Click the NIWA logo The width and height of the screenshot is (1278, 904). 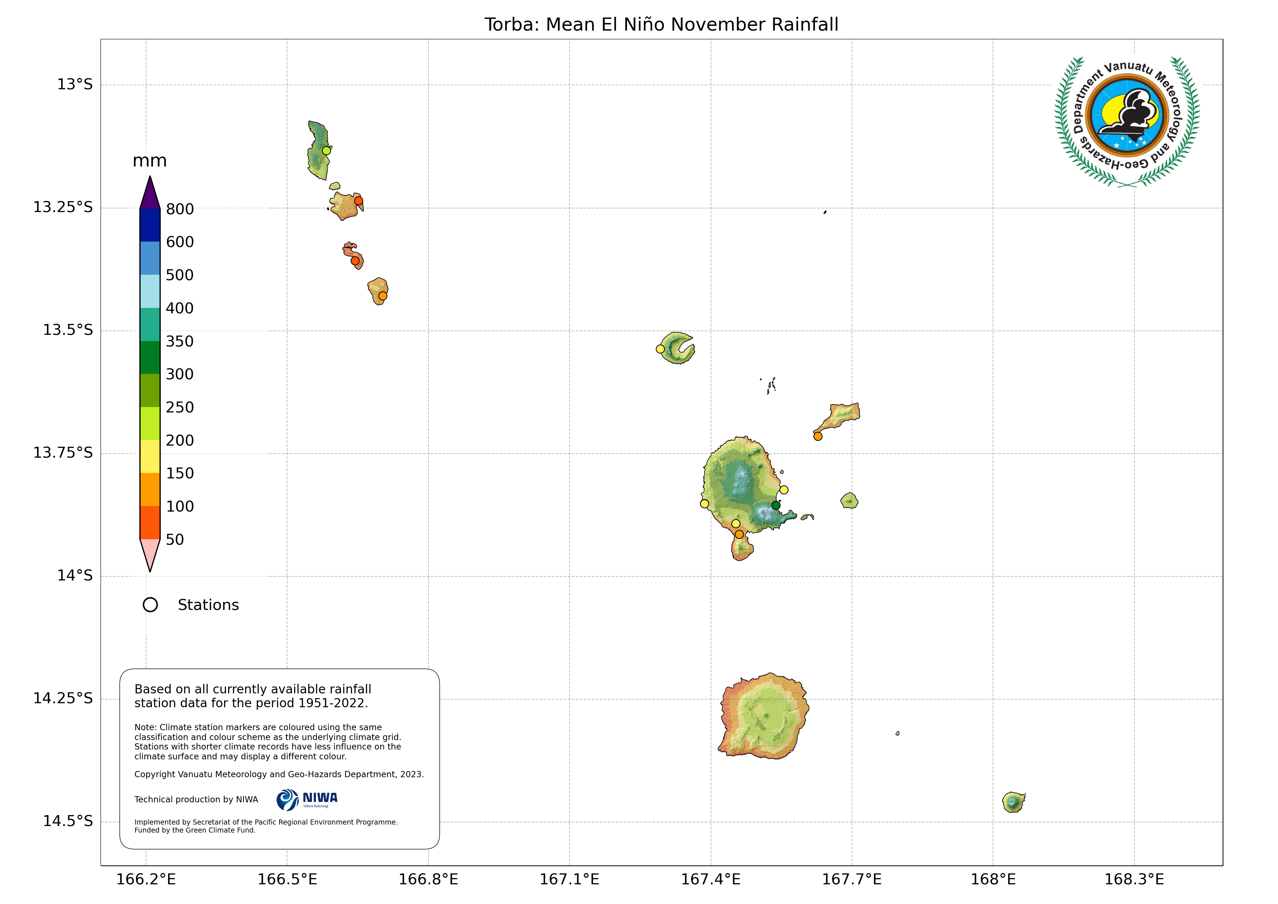307,799
